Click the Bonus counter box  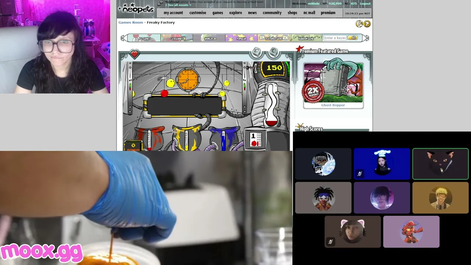133,146
